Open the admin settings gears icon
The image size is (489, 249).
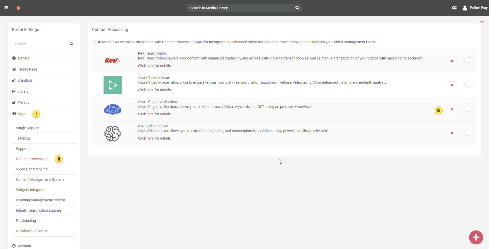454,8
